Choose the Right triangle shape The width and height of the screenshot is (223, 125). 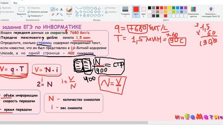pos(77,12)
